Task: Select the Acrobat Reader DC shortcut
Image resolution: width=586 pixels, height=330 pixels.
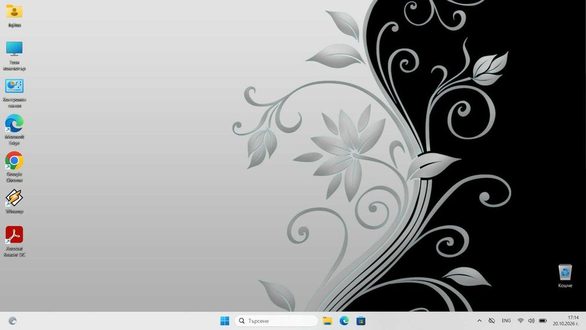Action: point(14,241)
